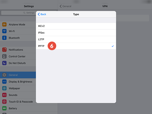Tap the Sounds speaker icon
Viewport: 152px width, 114px height.
pyautogui.click(x=4, y=95)
